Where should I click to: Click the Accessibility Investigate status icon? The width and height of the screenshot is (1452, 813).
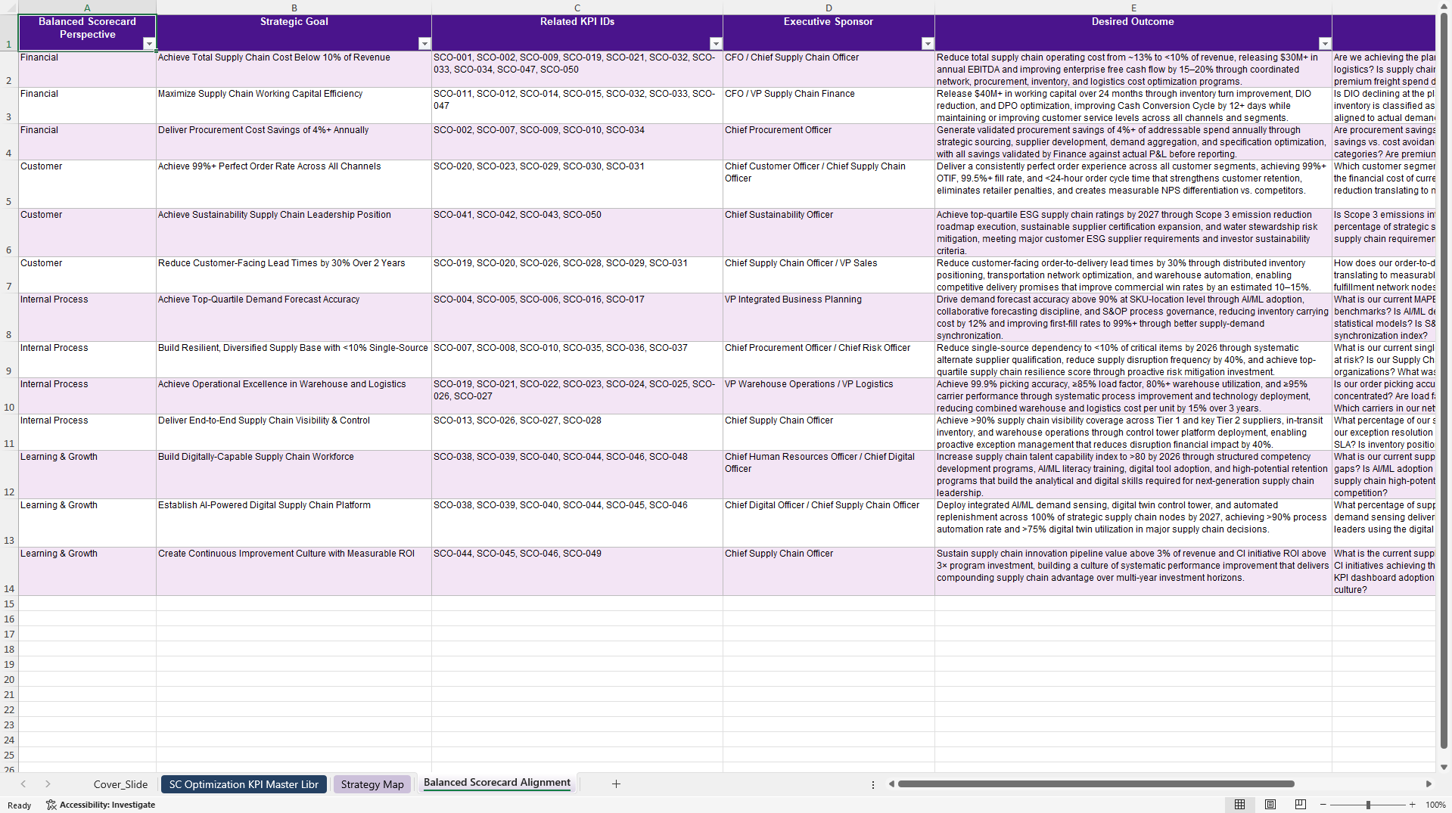click(x=51, y=805)
